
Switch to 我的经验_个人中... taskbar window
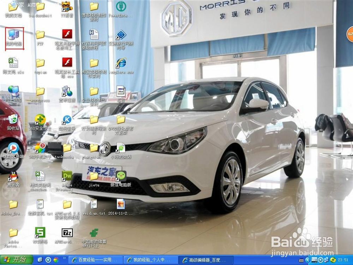(151, 260)
